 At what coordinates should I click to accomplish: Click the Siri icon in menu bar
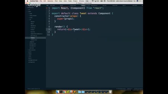(x=137, y=1)
